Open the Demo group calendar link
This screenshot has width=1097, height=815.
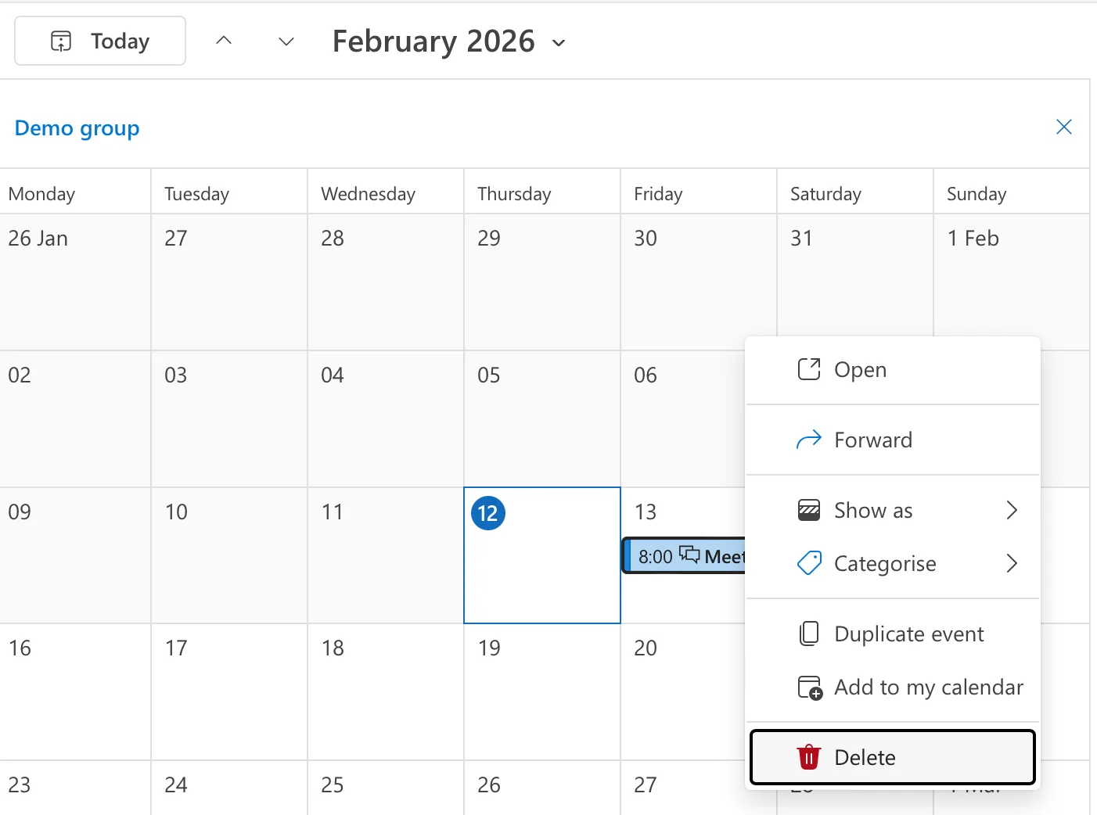(x=77, y=127)
